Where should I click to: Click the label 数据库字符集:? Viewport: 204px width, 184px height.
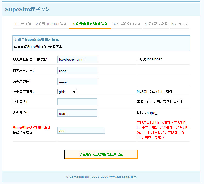[x=23, y=92]
